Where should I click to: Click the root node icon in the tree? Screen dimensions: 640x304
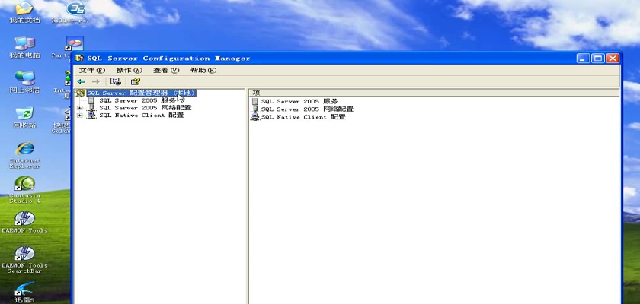(81, 93)
